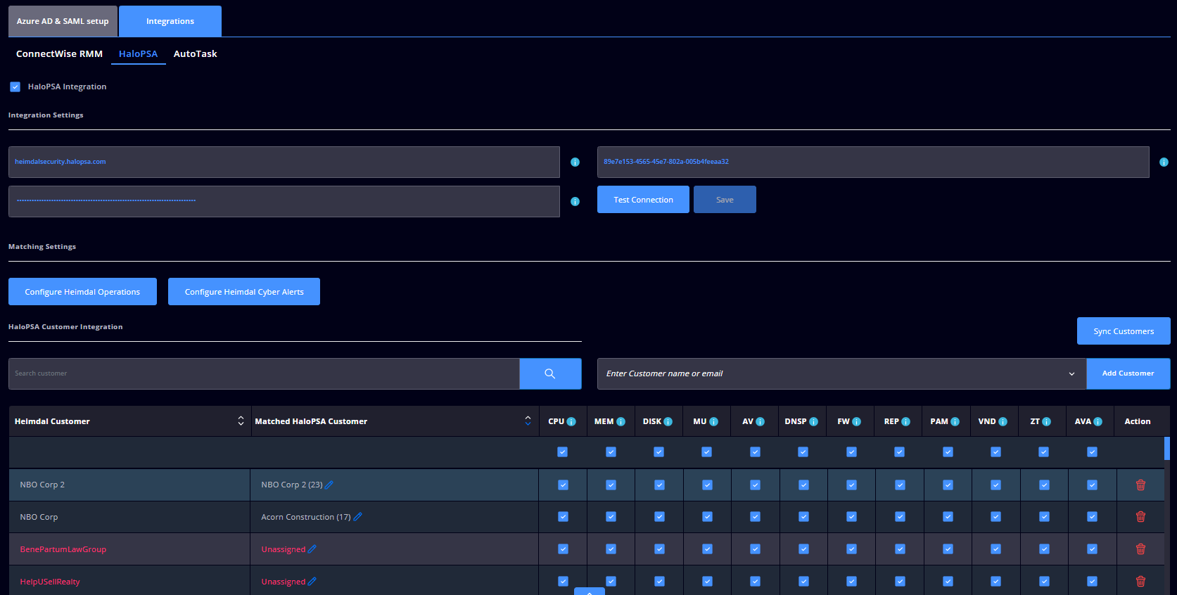
Task: Click the table's vertical scrollbar thumb
Action: (1167, 449)
